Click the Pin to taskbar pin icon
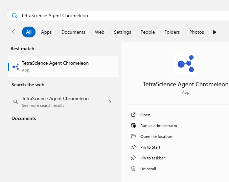This screenshot has height=182, width=229. [133, 158]
